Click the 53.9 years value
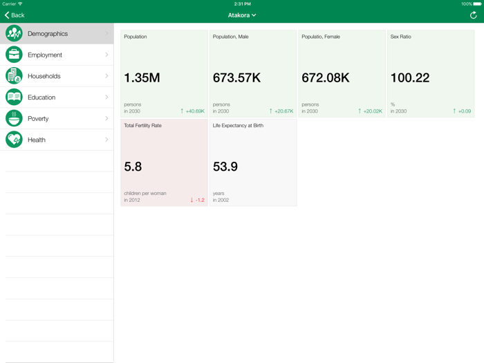The height and width of the screenshot is (363, 484). point(225,167)
